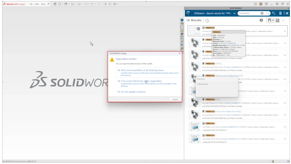This screenshot has width=291, height=164.
Task: Choose Parts and assemblies of all drawing views
Action: (x=148, y=72)
